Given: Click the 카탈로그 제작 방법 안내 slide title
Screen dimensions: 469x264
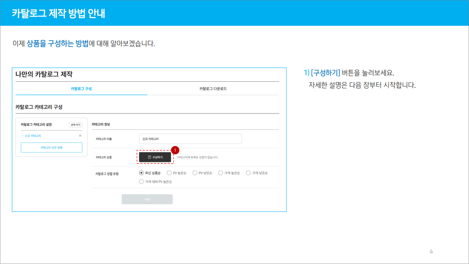Looking at the screenshot, I should point(58,13).
